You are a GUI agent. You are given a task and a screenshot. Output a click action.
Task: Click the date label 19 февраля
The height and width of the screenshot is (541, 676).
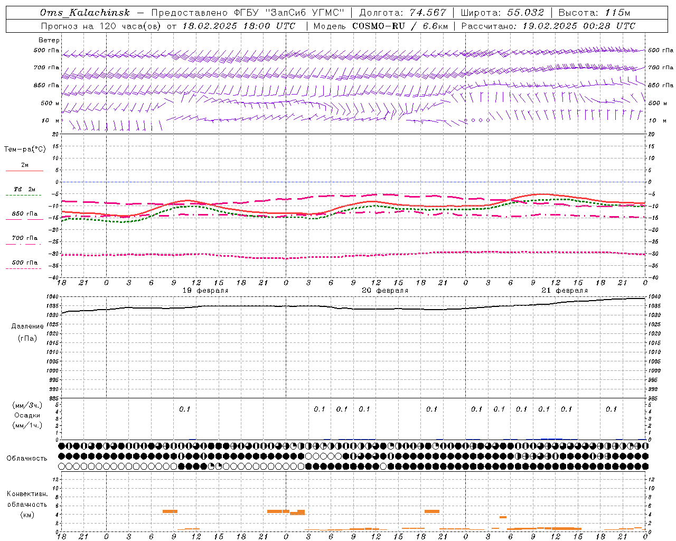205,291
